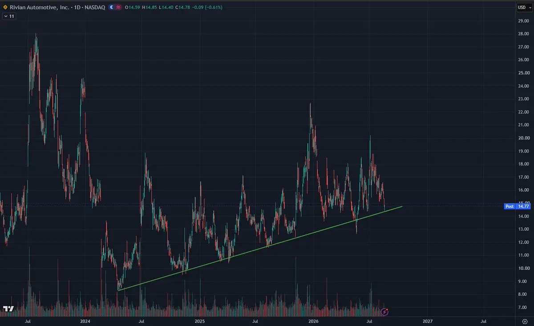534x326 pixels.
Task: Open the Rivian Automotive, Inc. symbol title
Action: (57, 8)
